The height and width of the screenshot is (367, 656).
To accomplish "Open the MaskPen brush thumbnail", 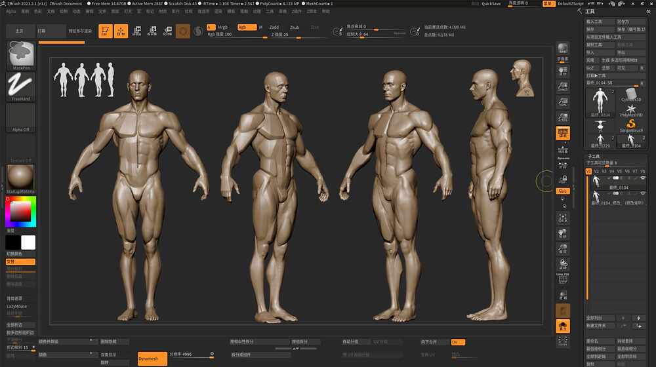I will 21,55.
